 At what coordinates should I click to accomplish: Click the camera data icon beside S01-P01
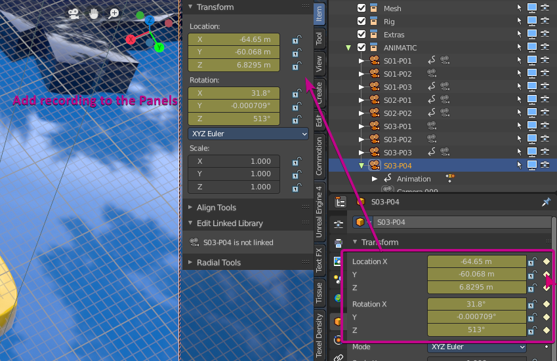pos(445,60)
